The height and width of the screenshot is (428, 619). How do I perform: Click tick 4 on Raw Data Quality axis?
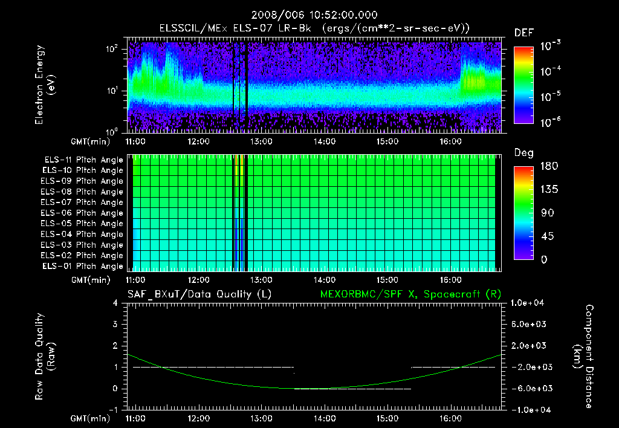[x=115, y=303]
